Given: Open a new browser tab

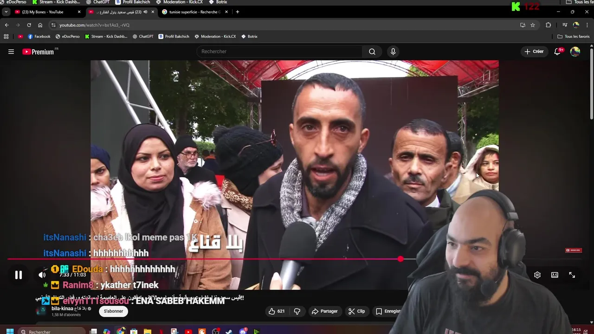Looking at the screenshot, I should click(237, 12).
